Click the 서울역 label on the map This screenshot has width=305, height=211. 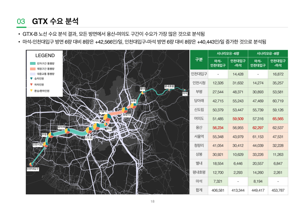pos(103,112)
